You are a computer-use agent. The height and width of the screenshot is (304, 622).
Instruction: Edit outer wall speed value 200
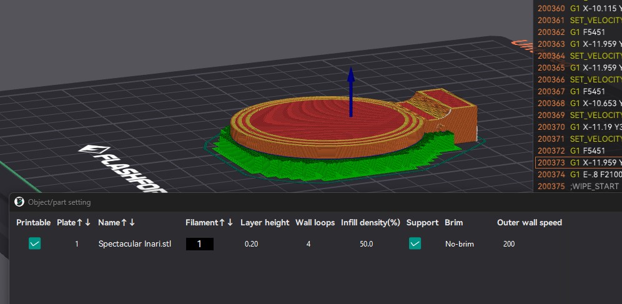(509, 244)
